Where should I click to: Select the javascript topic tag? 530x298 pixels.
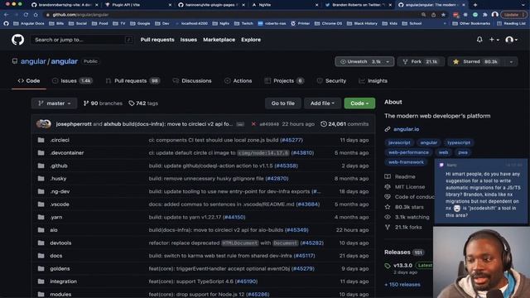click(399, 142)
